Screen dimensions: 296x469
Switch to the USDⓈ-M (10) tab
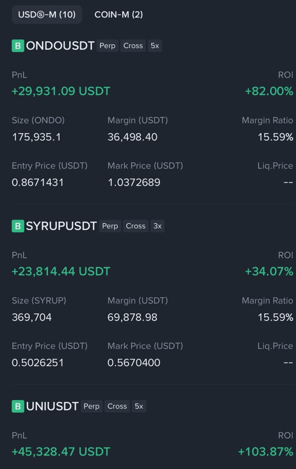pos(47,15)
